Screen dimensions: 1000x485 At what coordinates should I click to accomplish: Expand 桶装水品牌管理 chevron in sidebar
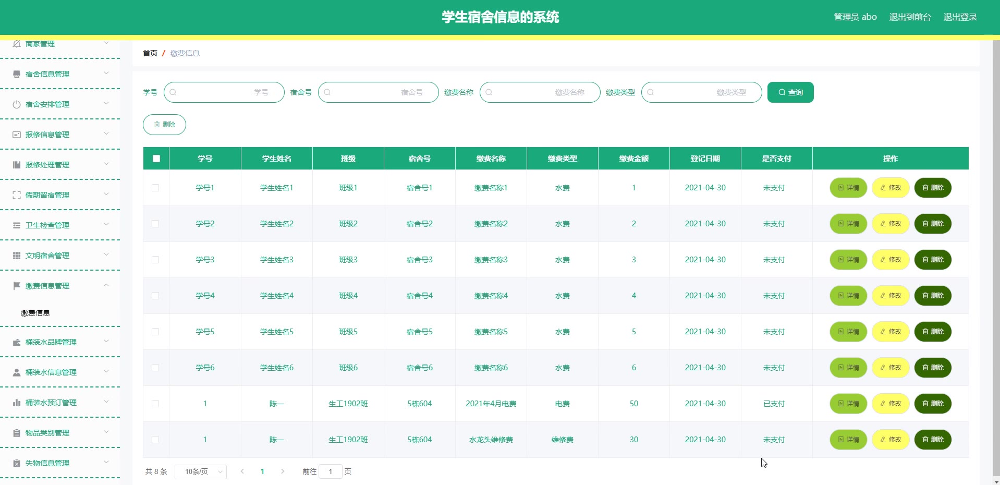point(106,341)
